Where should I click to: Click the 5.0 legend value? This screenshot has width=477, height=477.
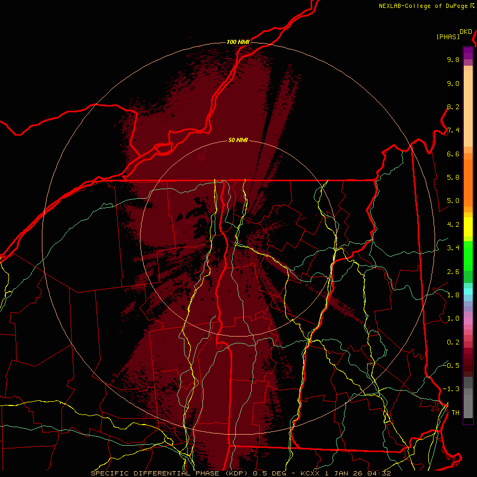[x=453, y=201]
